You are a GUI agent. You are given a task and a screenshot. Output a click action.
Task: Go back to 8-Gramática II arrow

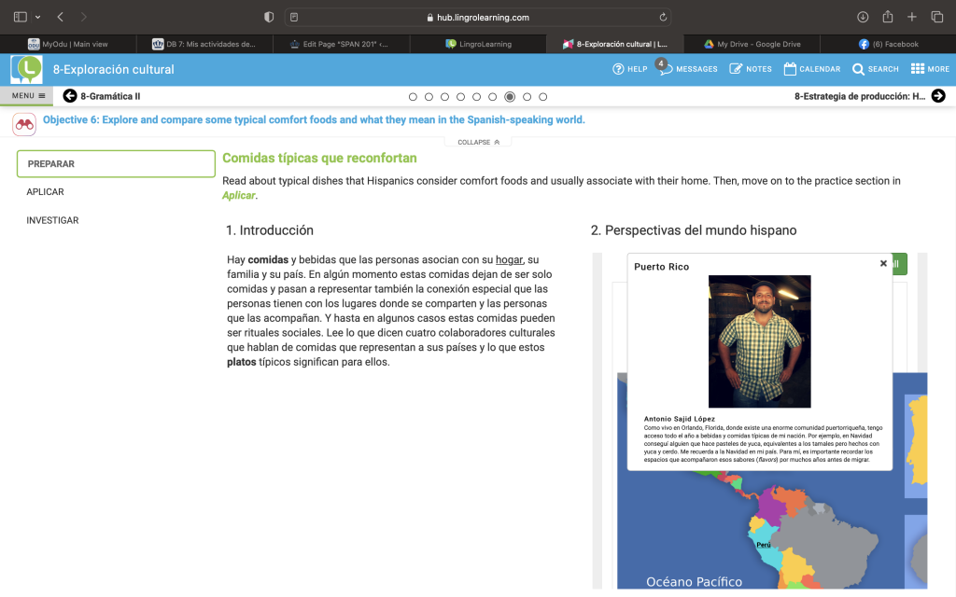tap(70, 96)
